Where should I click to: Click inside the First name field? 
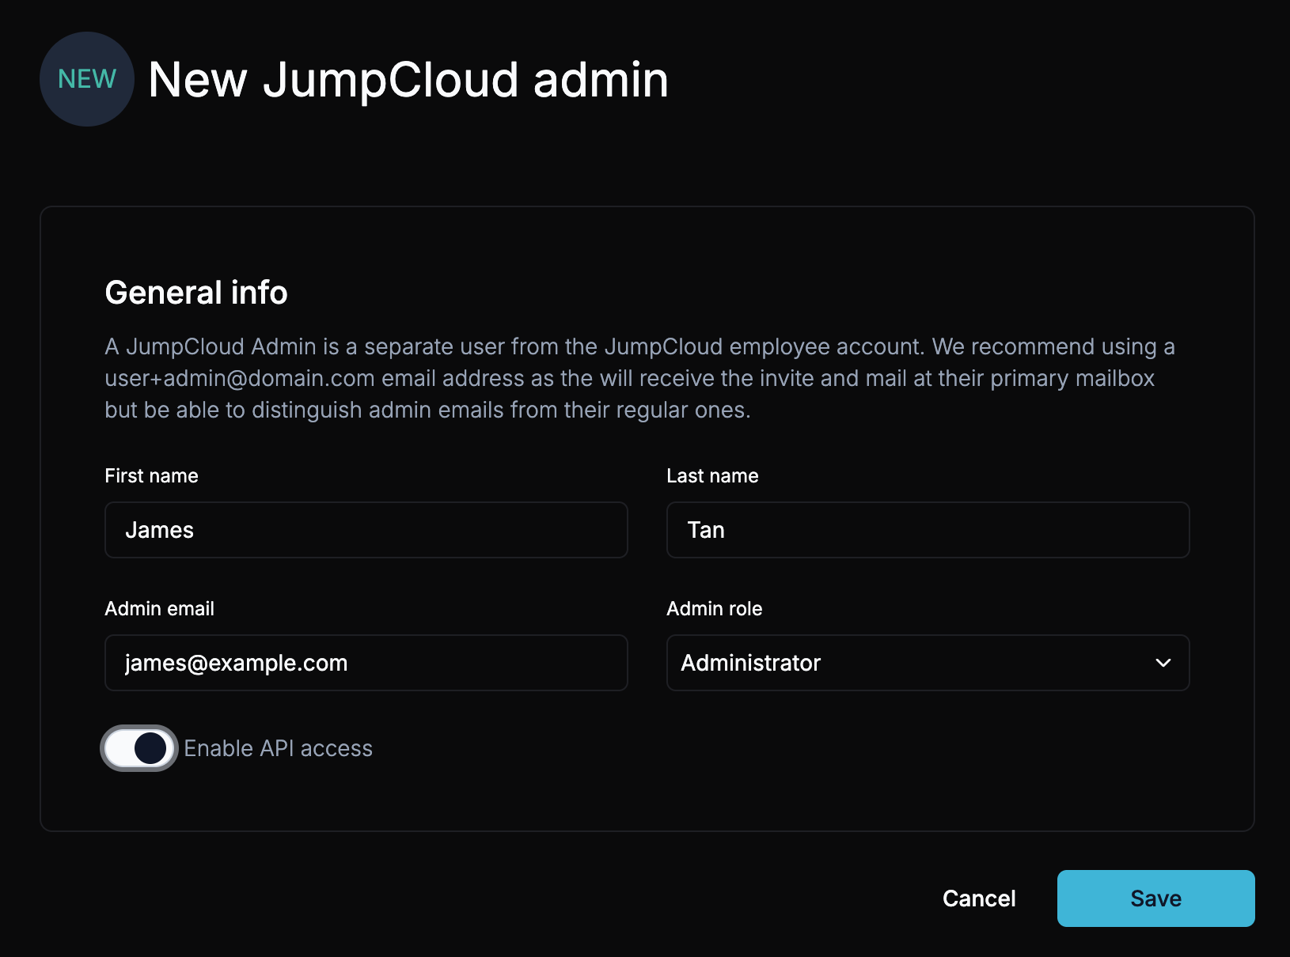pos(366,530)
